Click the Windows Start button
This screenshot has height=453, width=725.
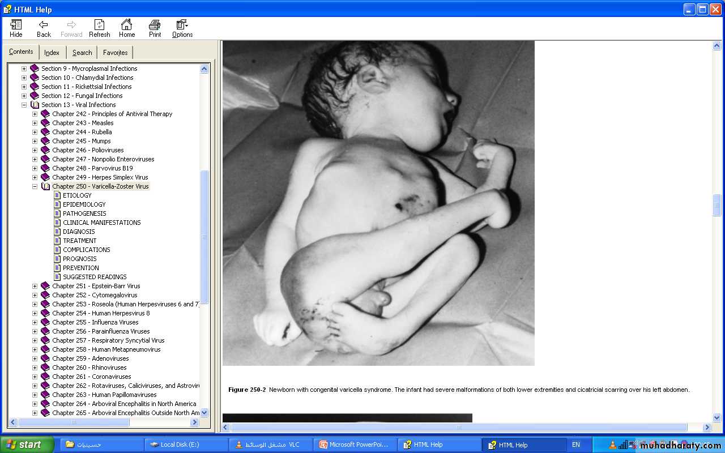[x=27, y=445]
